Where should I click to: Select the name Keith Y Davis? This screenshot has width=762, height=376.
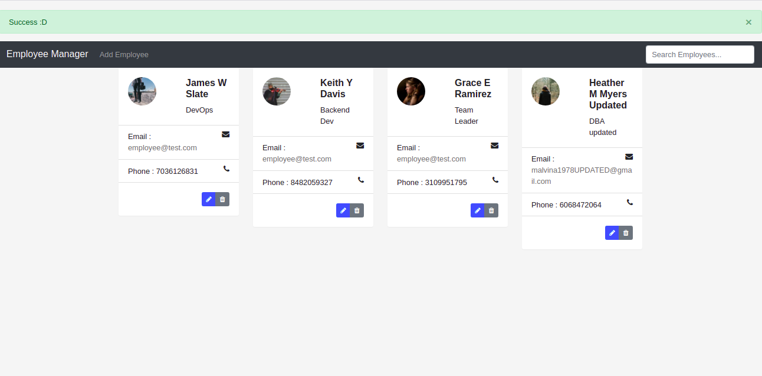pyautogui.click(x=337, y=88)
